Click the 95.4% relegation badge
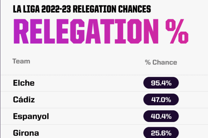This screenshot has width=208, height=138. click(x=161, y=83)
